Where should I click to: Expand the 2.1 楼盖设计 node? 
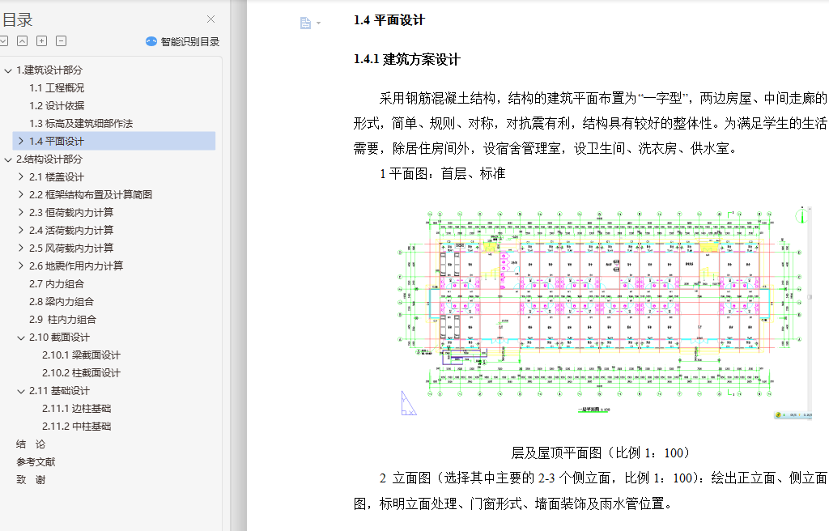(x=20, y=176)
